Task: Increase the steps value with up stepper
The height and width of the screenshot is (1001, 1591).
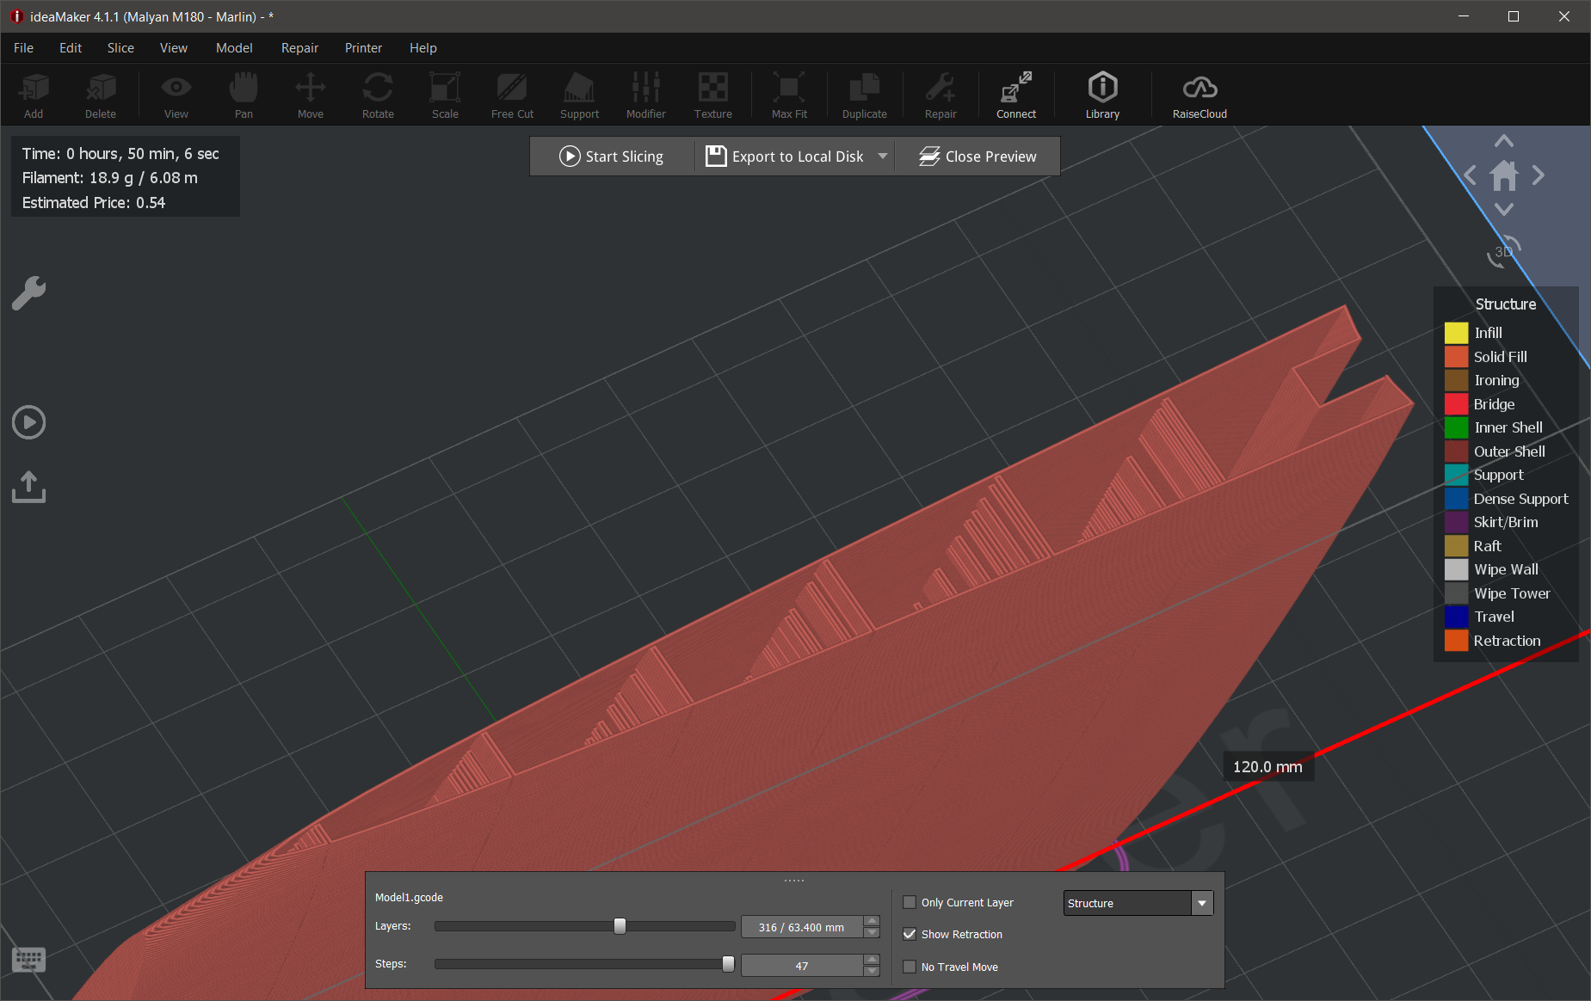Action: (872, 959)
